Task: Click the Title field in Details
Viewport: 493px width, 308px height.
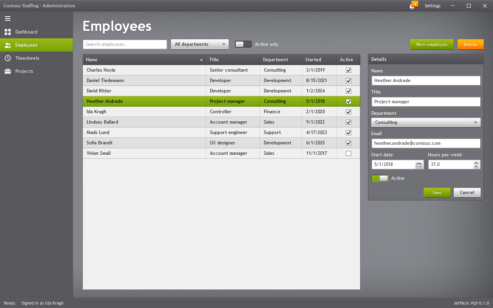Action: [x=426, y=102]
